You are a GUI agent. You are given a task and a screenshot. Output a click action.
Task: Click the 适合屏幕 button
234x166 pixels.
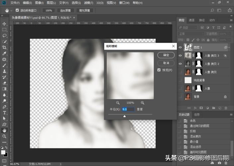click(65, 10)
